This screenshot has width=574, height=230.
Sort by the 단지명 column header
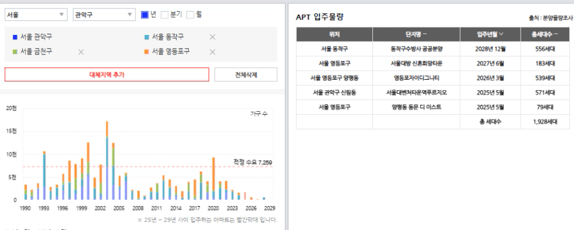(416, 34)
